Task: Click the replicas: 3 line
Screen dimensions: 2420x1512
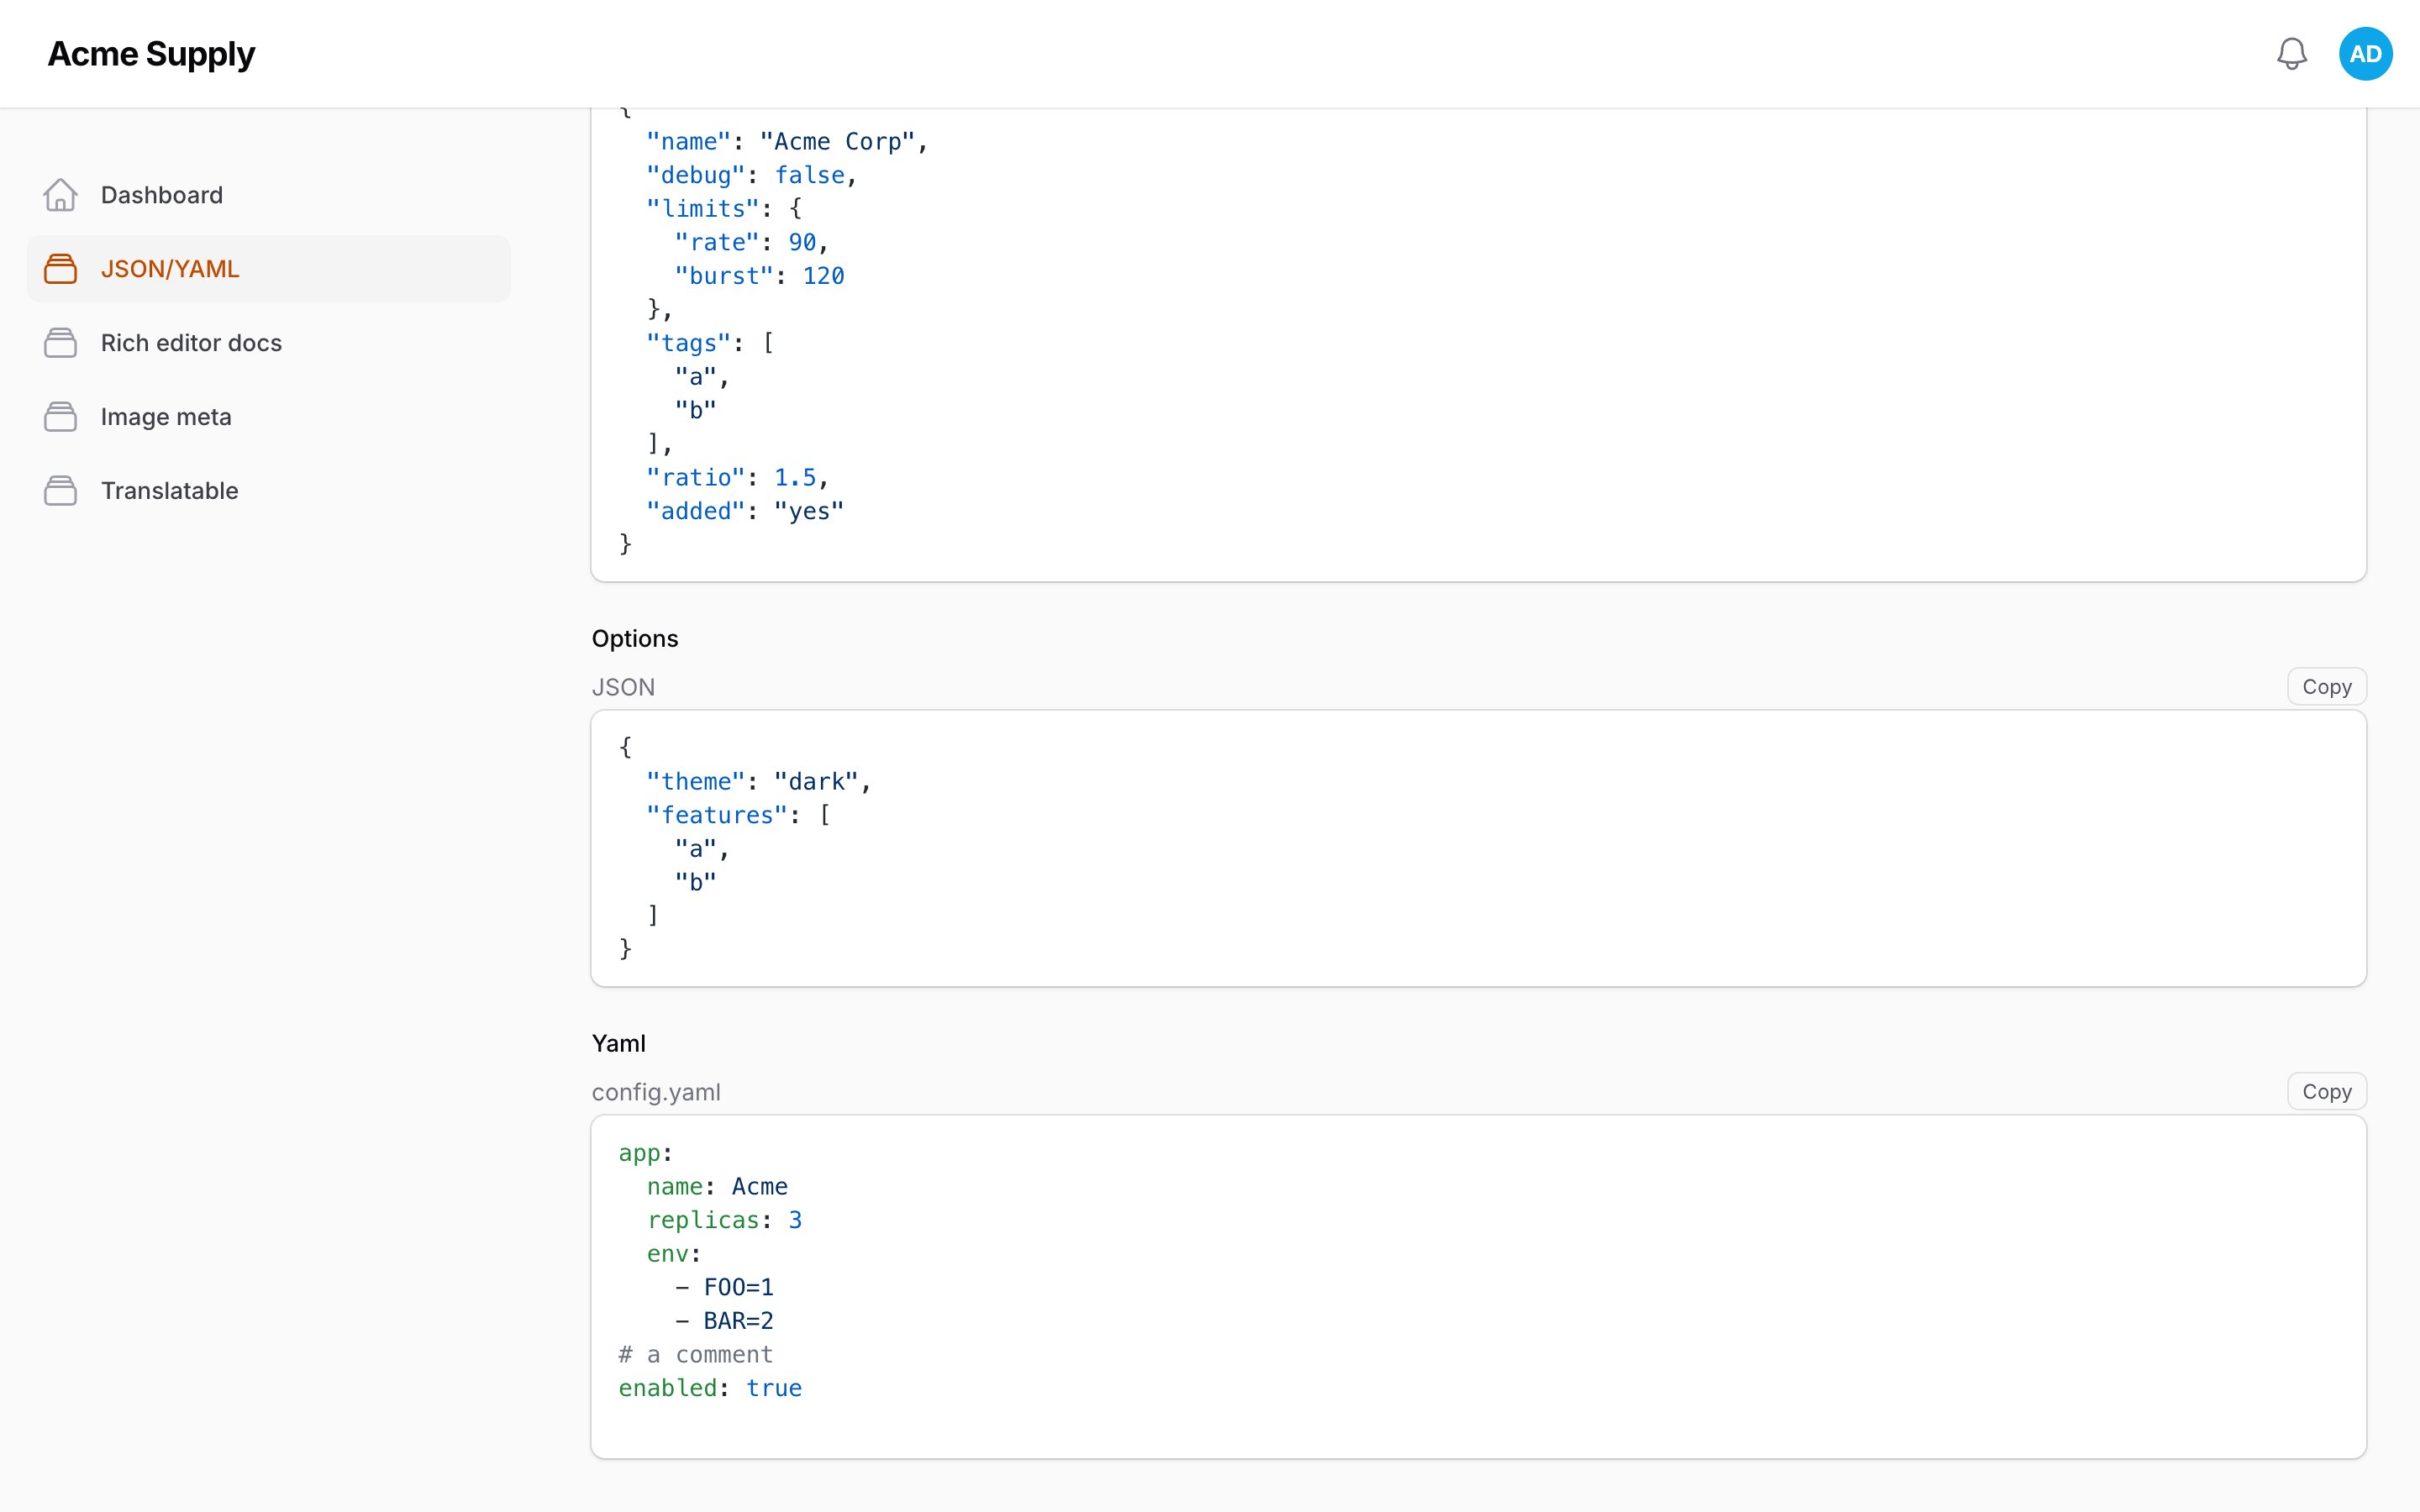Action: pos(724,1220)
